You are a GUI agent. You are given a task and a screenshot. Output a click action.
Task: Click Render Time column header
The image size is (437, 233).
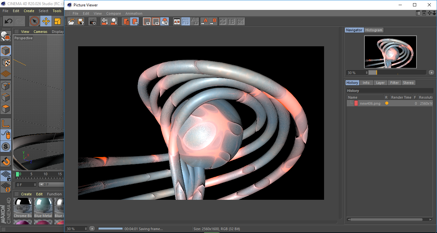tap(401, 97)
